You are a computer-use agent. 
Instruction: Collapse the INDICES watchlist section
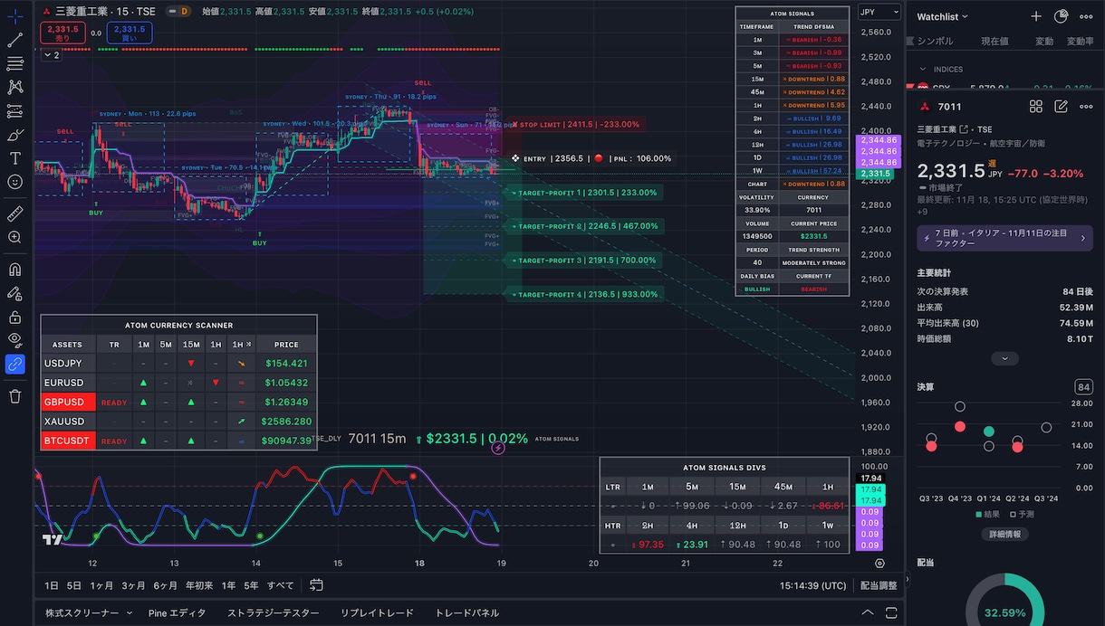[x=923, y=69]
